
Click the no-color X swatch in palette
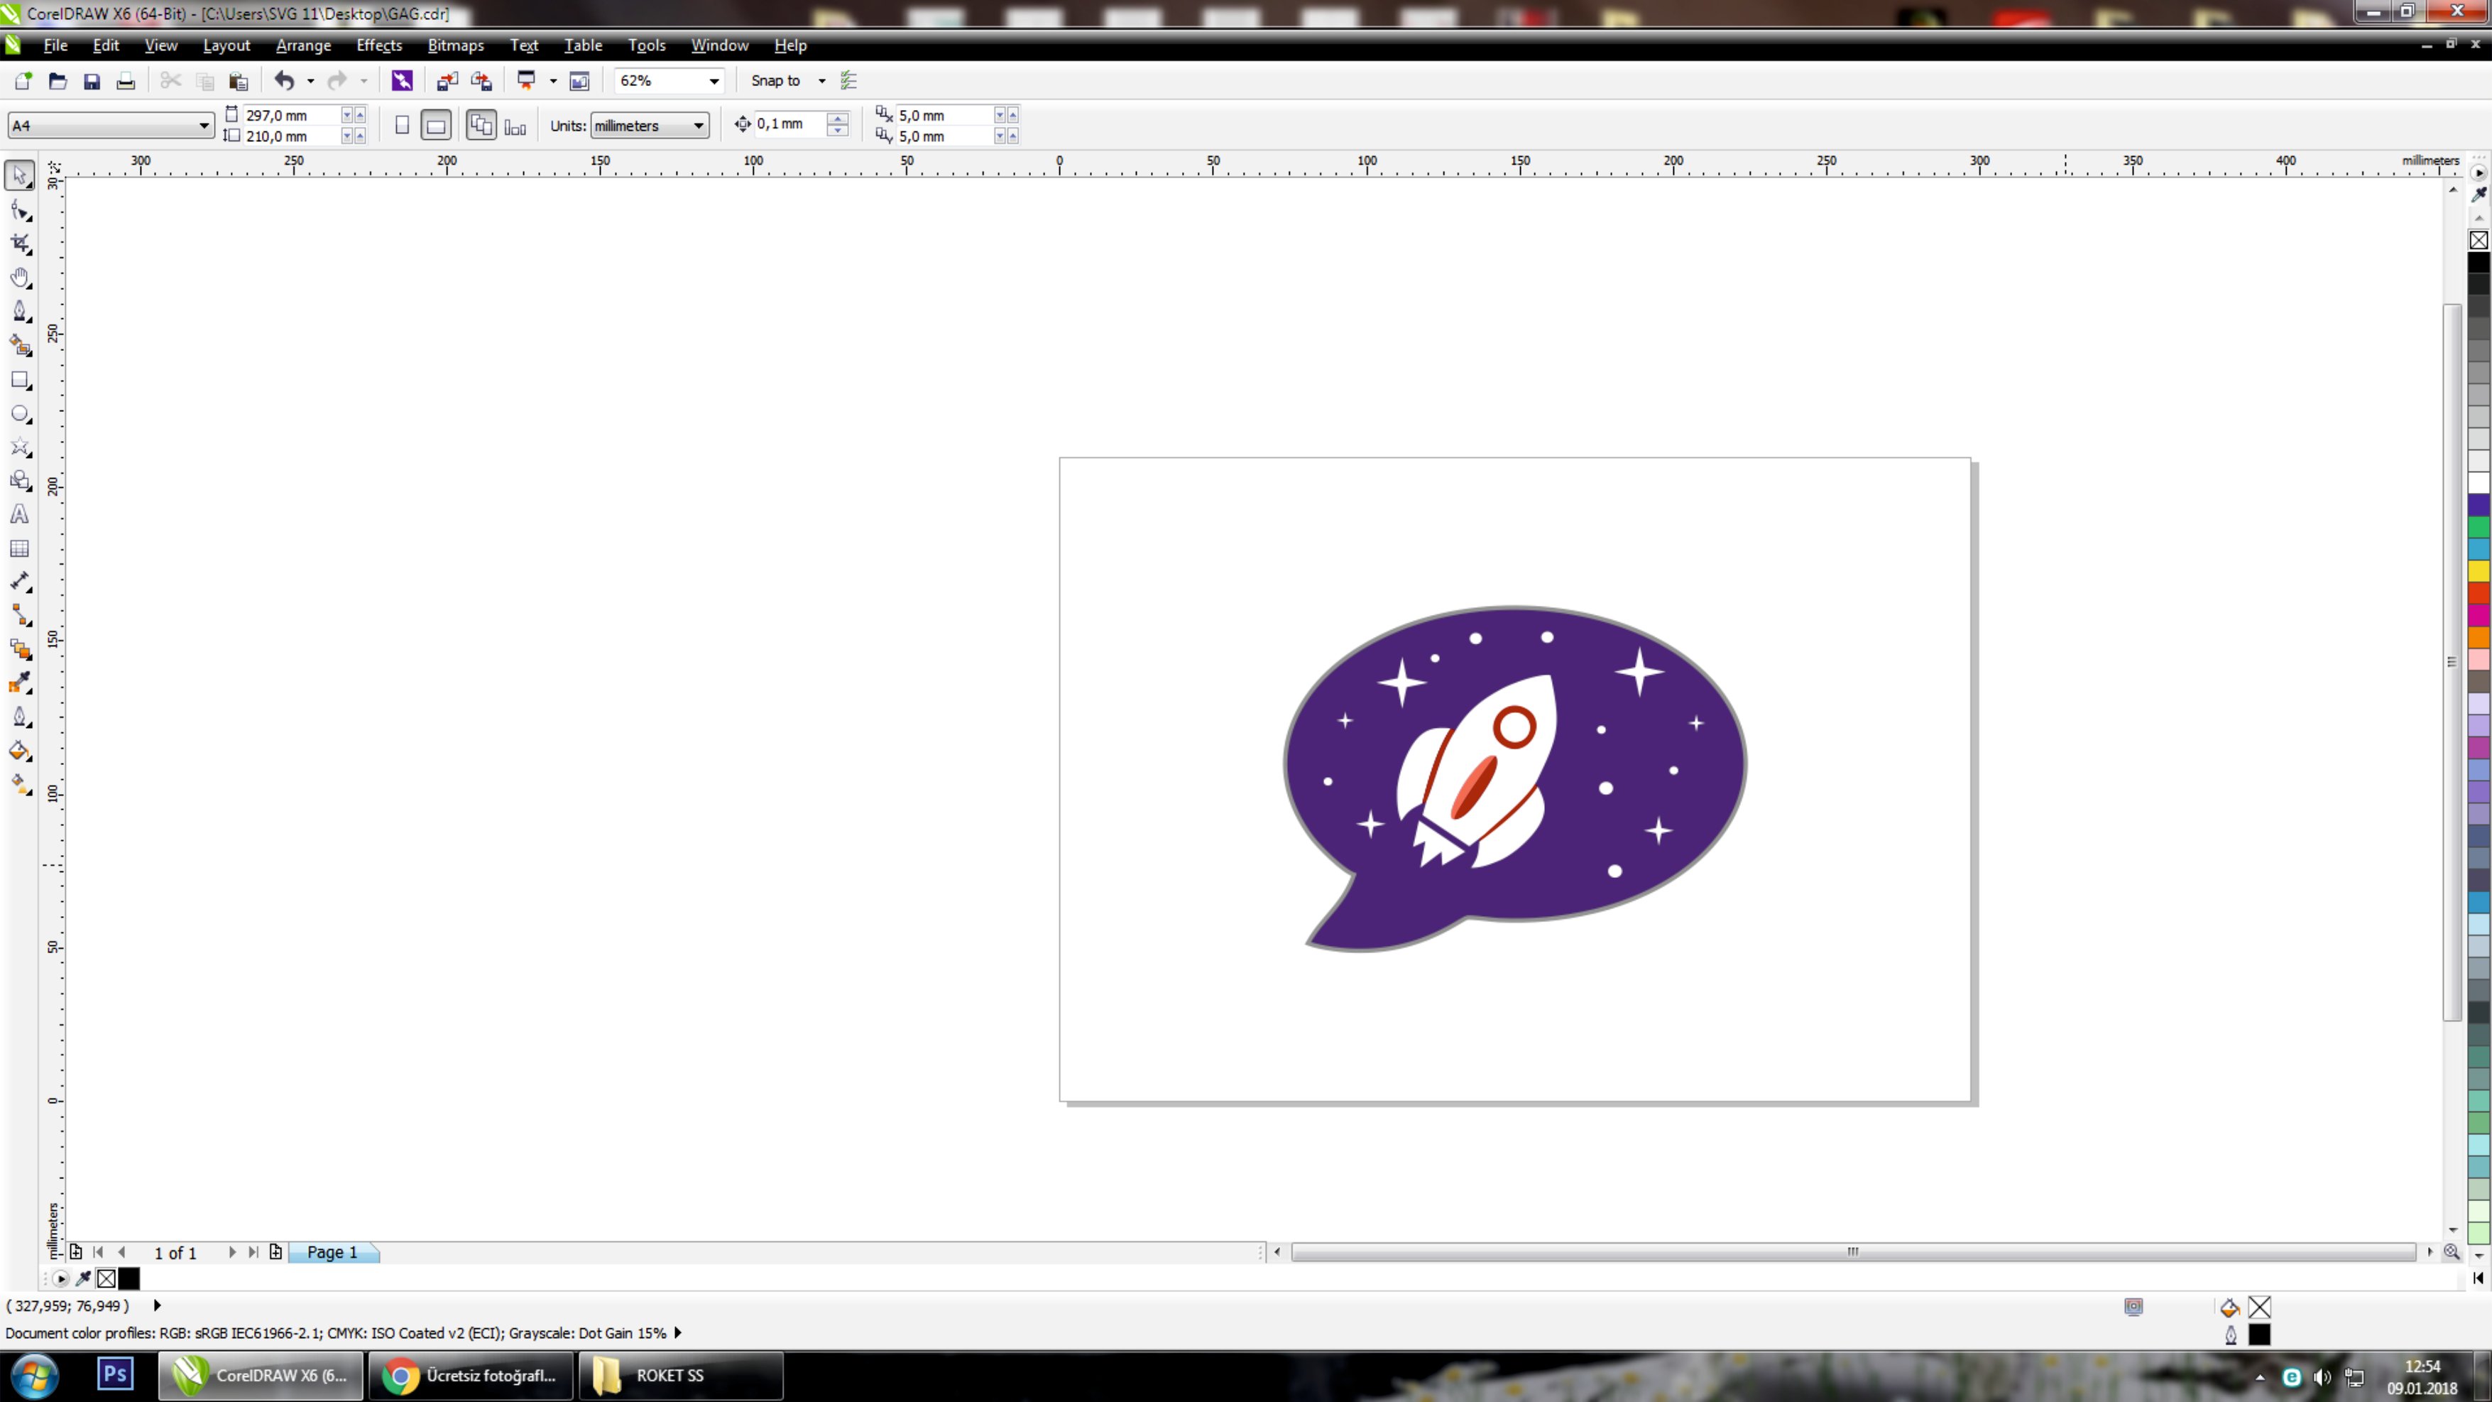2479,240
